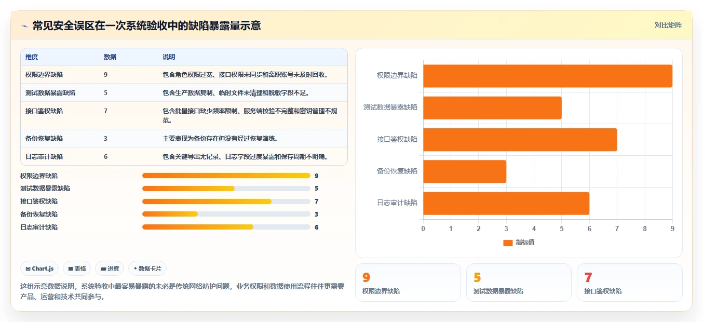Click the 数据 column header
Image resolution: width=703 pixels, height=322 pixels.
(x=110, y=57)
